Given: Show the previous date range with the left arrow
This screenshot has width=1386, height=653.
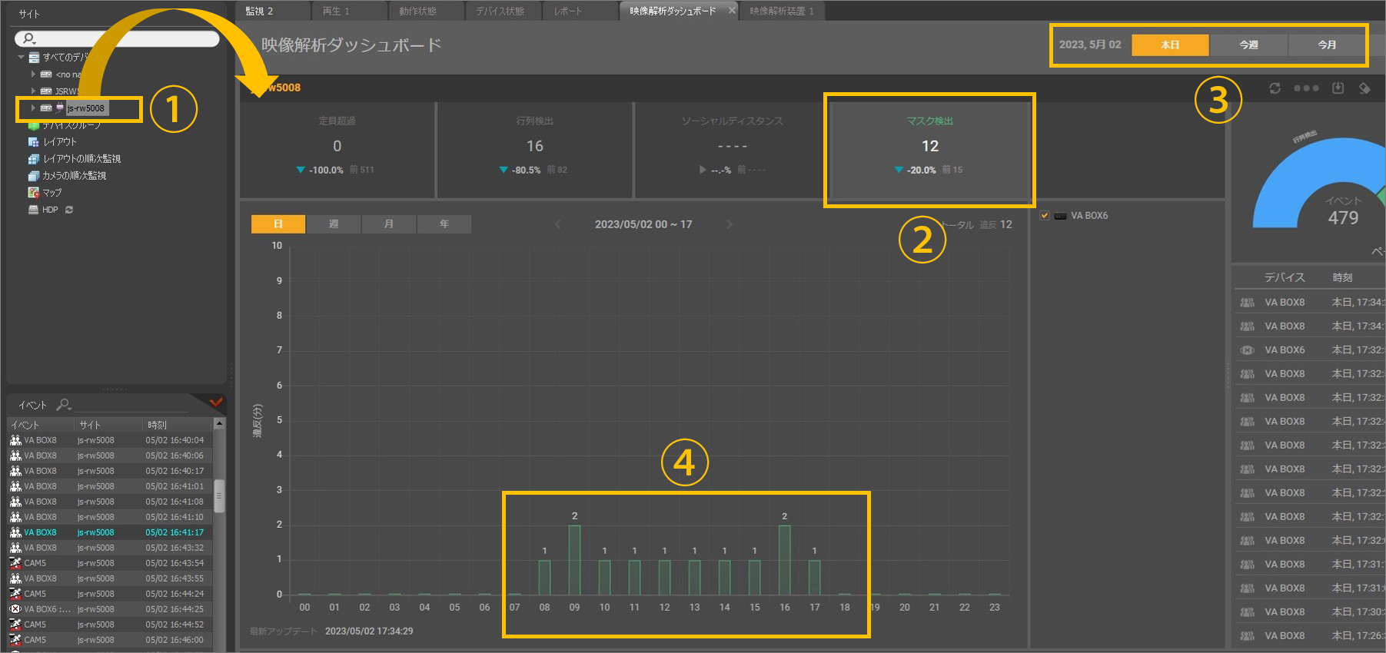Looking at the screenshot, I should 558,224.
